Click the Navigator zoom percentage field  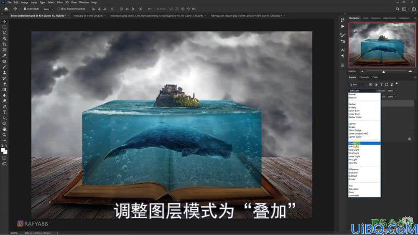click(352, 71)
